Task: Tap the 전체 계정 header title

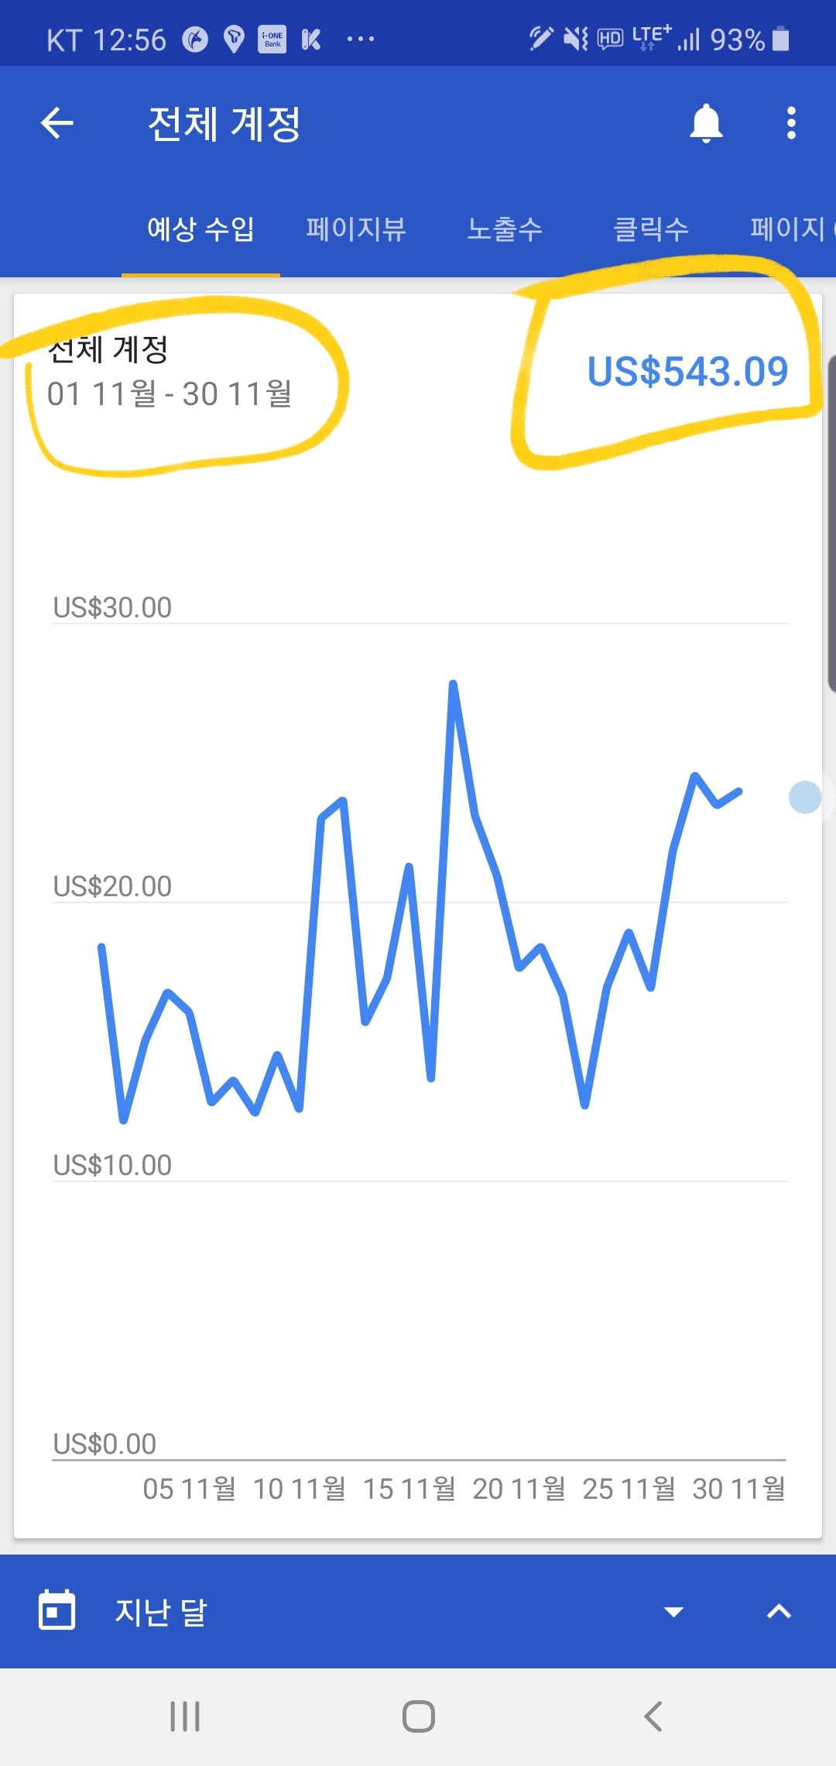Action: (x=224, y=124)
